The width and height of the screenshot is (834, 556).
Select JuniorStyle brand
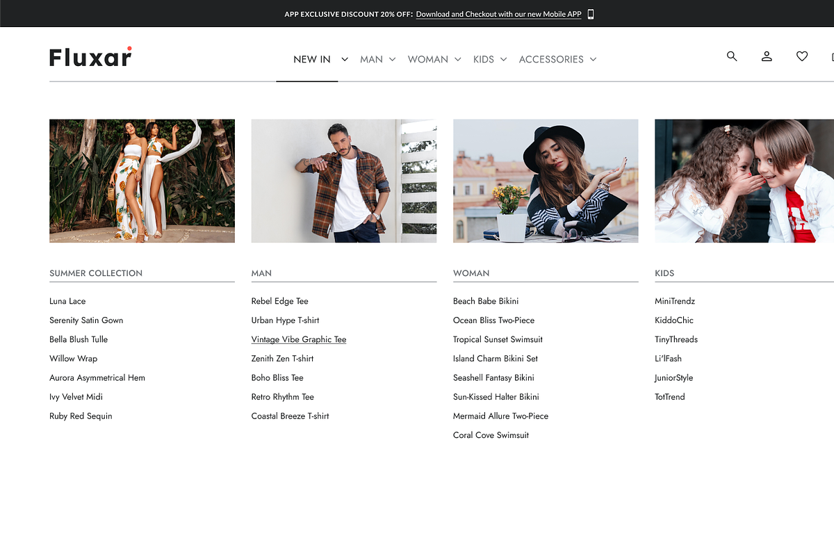click(673, 377)
